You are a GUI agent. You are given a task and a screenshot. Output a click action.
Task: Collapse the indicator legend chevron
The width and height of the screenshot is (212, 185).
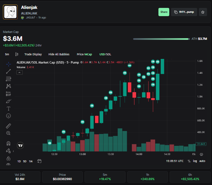click(x=19, y=72)
